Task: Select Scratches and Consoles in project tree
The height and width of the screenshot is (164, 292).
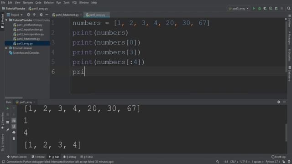Action: click(x=24, y=53)
